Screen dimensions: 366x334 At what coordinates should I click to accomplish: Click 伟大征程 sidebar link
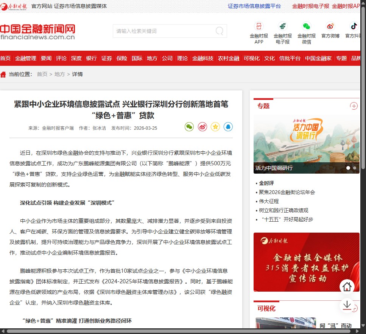pyautogui.click(x=269, y=201)
